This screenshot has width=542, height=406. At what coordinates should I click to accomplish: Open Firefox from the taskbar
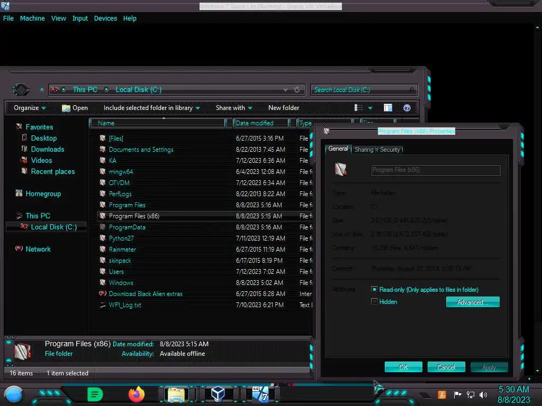point(137,394)
